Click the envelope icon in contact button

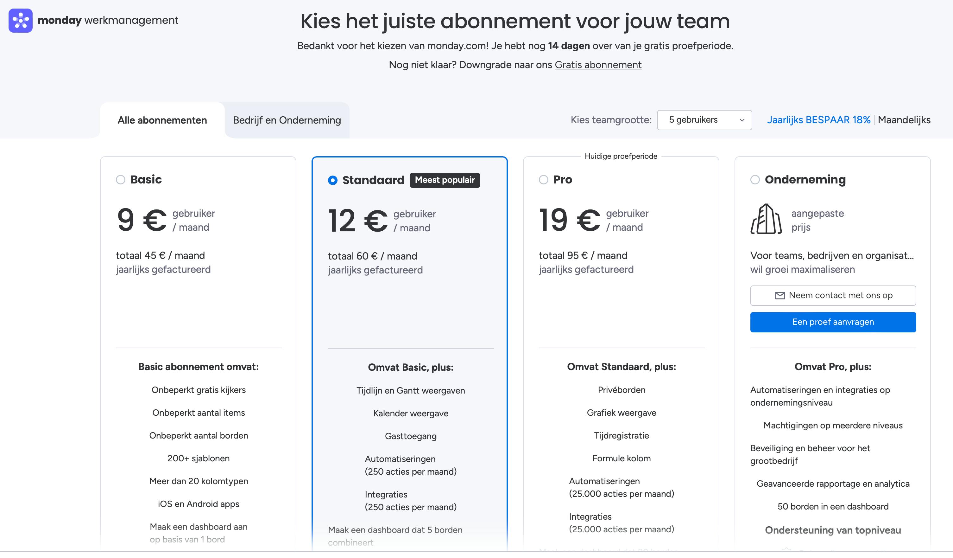click(780, 296)
